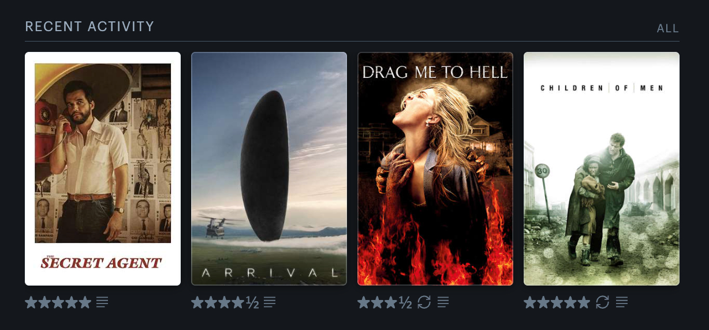The image size is (709, 330).
Task: Click the review lines icon under Drag Me to Hell
Action: click(443, 302)
